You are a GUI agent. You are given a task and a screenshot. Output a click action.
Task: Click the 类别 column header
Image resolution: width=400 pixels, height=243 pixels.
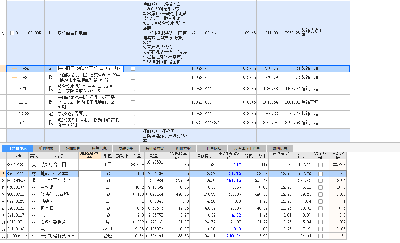tap(34, 156)
